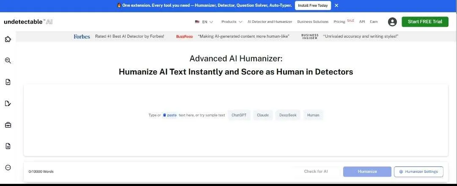Viewport: 457px width, 186px height.
Task: Open the text document sidebar icon
Action: [8, 146]
